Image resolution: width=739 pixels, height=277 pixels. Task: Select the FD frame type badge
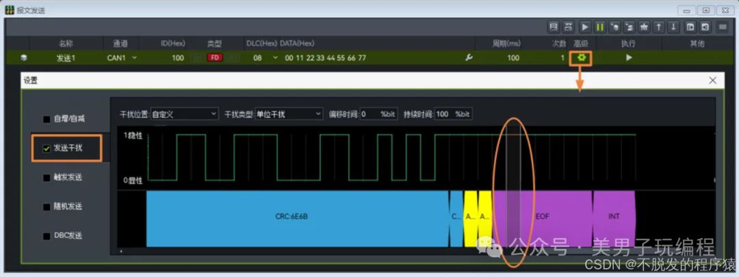tap(215, 58)
